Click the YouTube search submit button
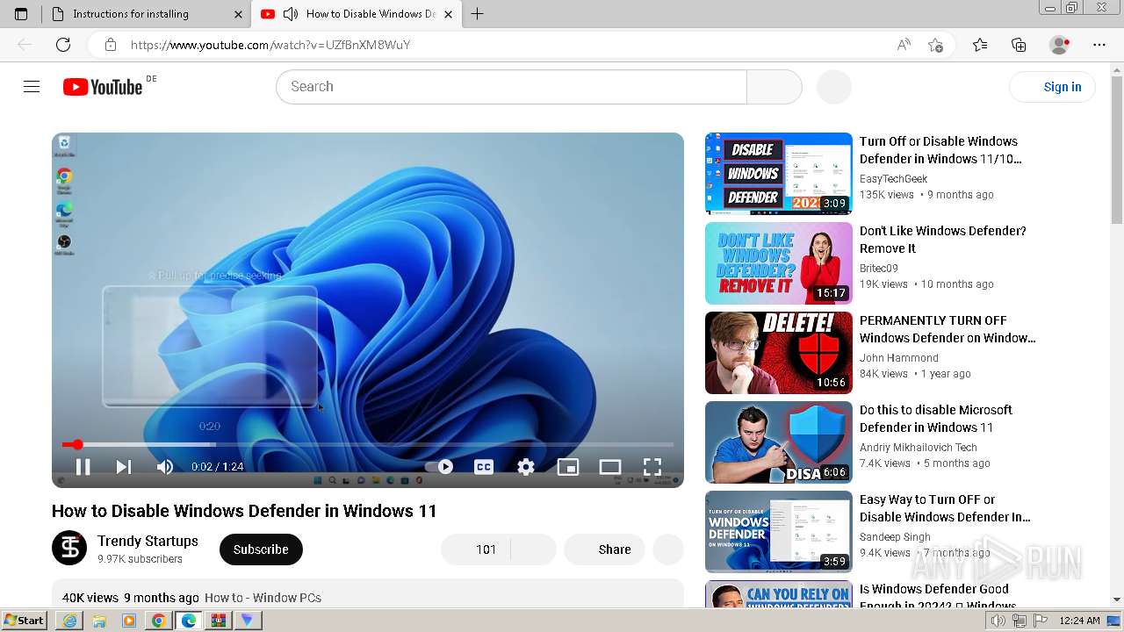 (x=775, y=87)
